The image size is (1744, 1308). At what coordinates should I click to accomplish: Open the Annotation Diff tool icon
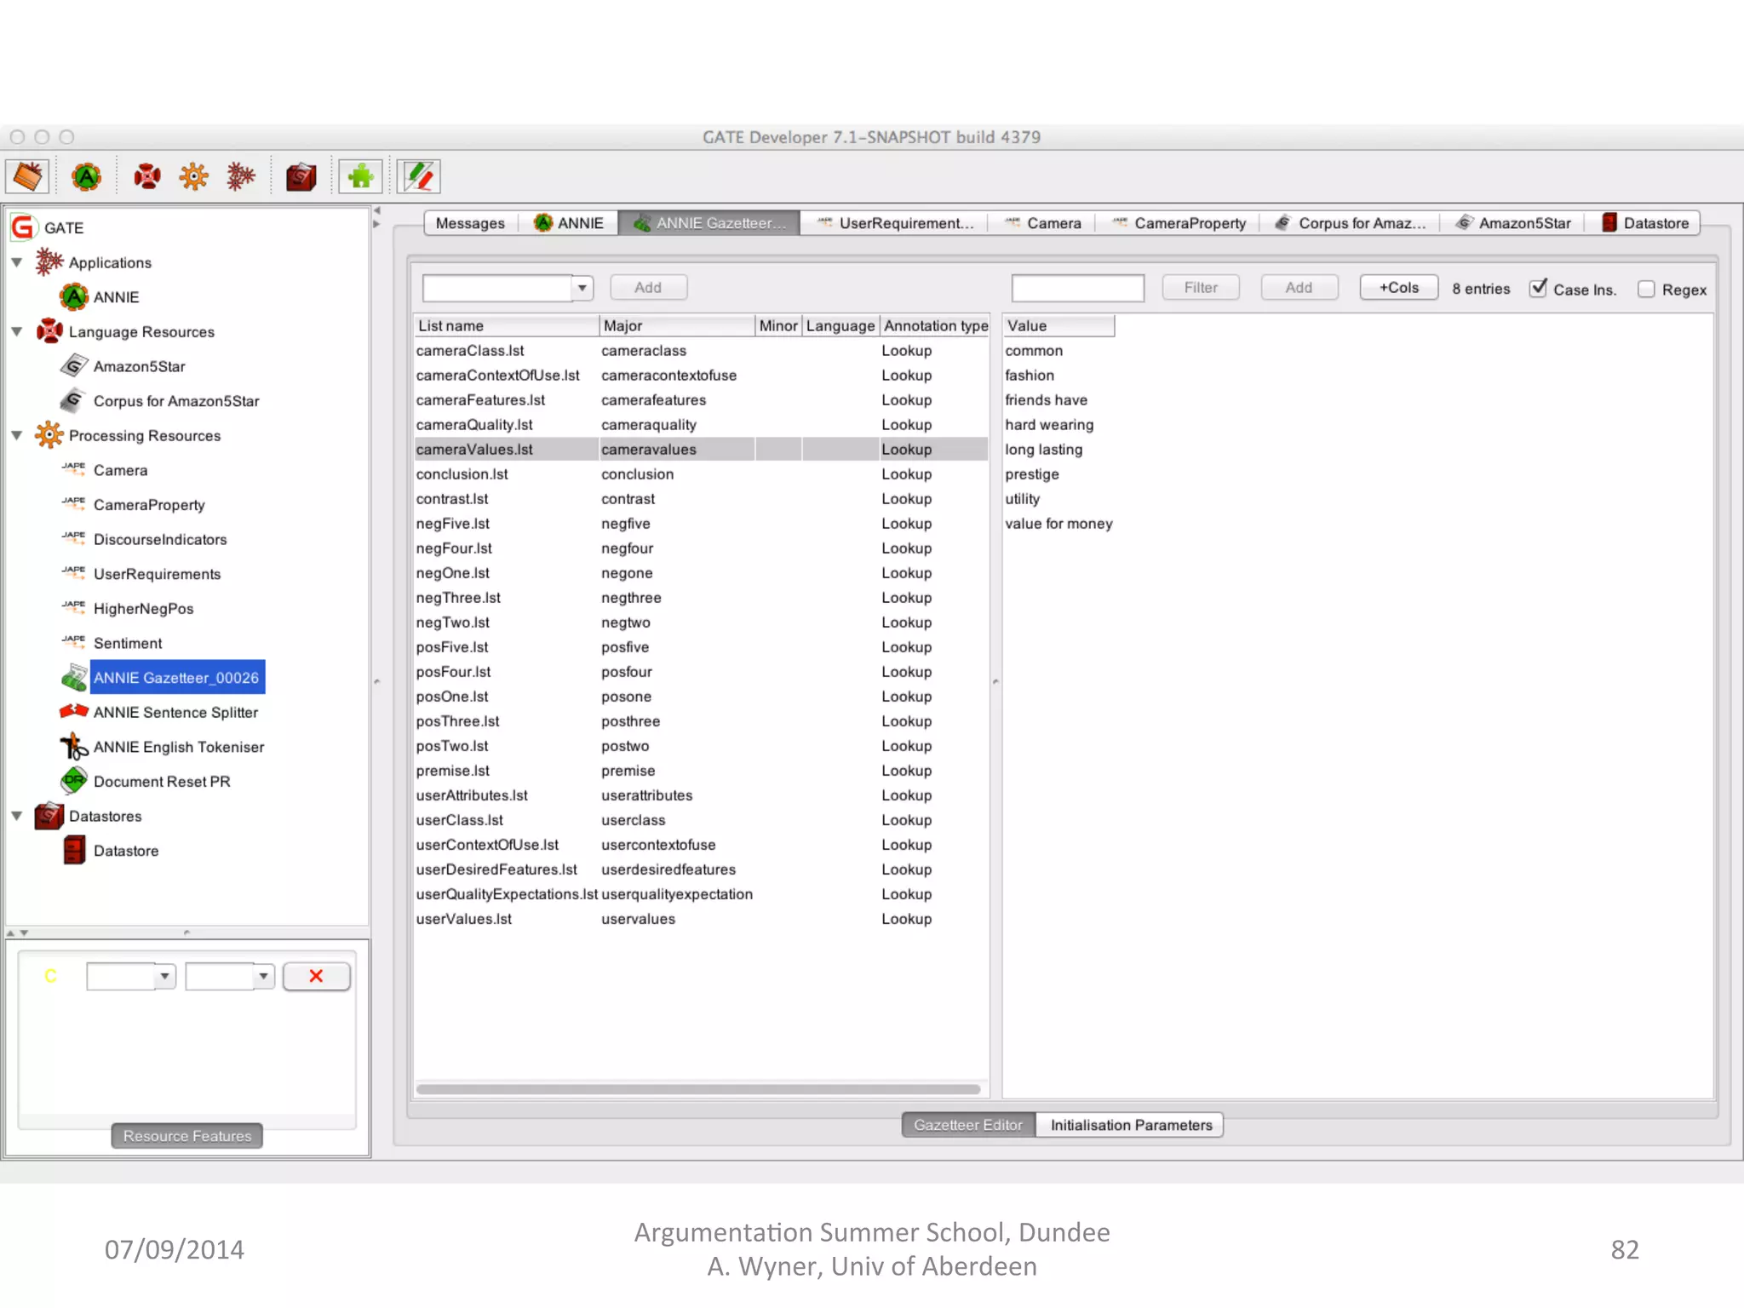point(419,177)
